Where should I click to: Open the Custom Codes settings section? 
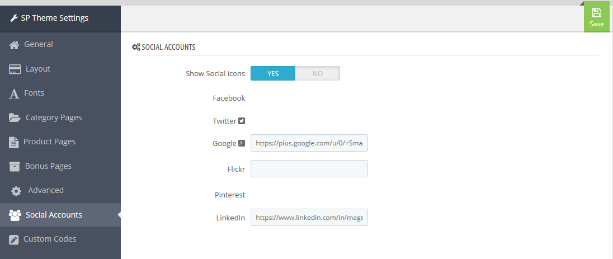[60, 239]
